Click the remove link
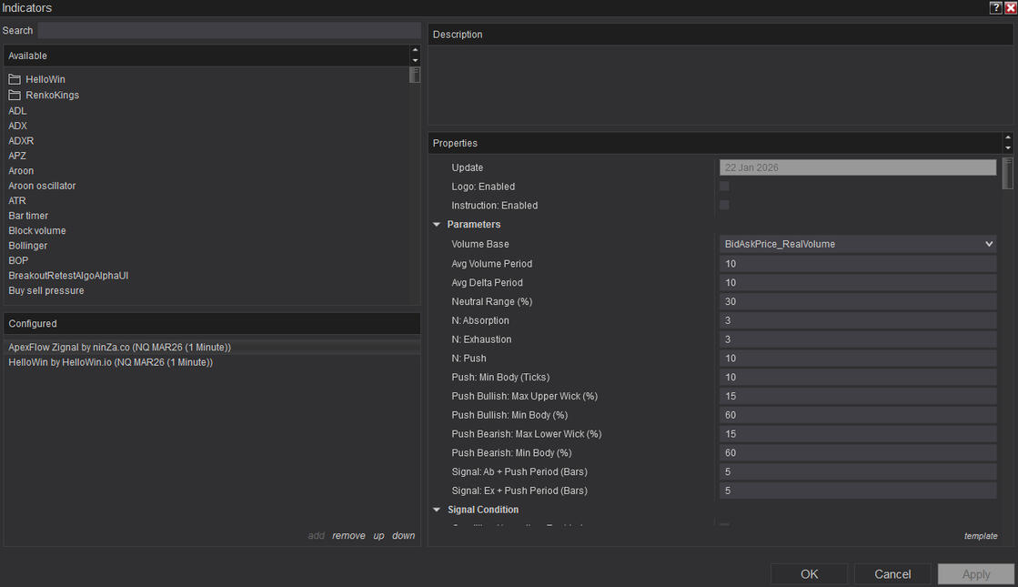The width and height of the screenshot is (1018, 587). coord(348,536)
